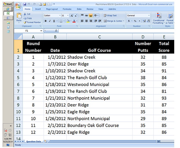Click Accounting Number Format dollar button
180x148 pixels.
(x=129, y=21)
